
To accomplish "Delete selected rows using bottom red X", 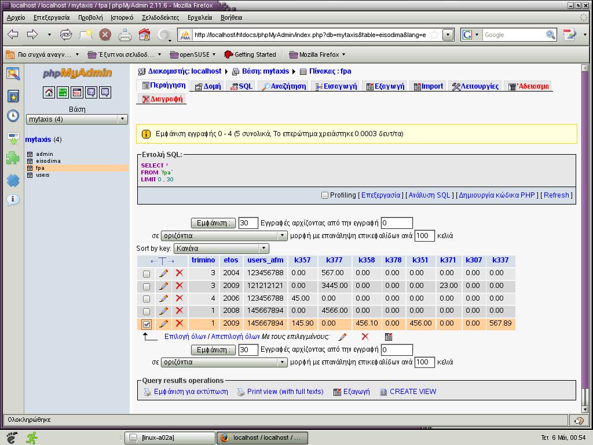I will coord(365,337).
